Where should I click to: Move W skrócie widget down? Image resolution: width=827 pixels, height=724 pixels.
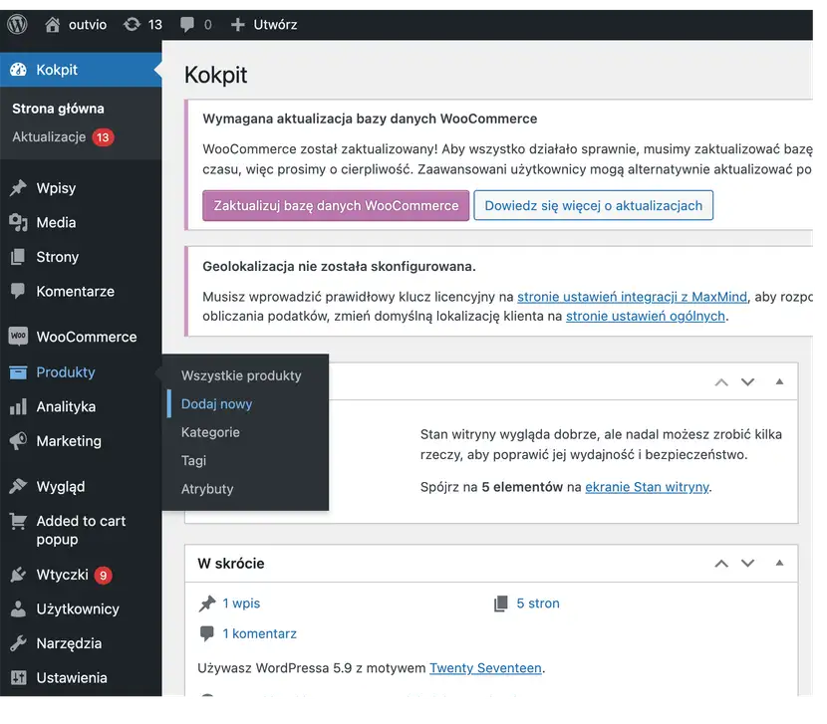pyautogui.click(x=748, y=564)
